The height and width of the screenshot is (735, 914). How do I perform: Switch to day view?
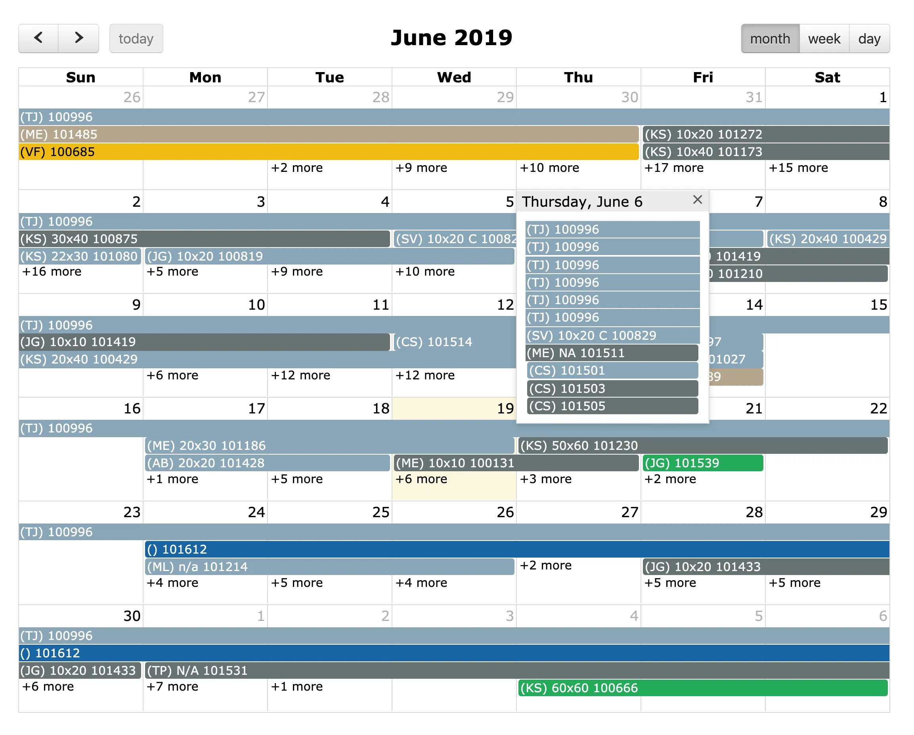tap(869, 38)
